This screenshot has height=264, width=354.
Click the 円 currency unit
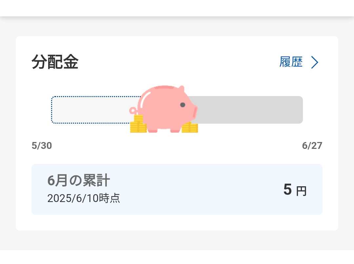pyautogui.click(x=302, y=191)
